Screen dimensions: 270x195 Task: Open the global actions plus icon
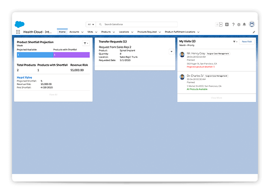click(227, 24)
